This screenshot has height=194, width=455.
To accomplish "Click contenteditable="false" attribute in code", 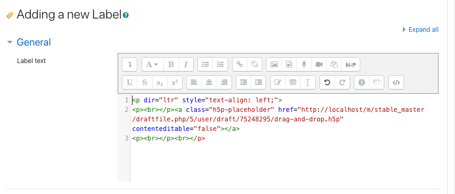I will [177, 129].
